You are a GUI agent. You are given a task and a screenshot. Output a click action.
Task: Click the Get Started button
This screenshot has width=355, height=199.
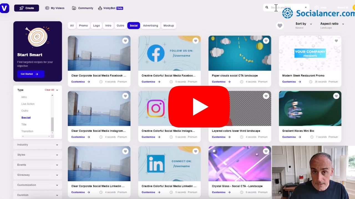pos(31,74)
